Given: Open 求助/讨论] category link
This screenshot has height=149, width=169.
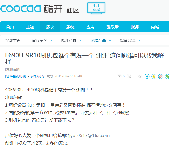Looking at the screenshot, I should tap(38, 76).
